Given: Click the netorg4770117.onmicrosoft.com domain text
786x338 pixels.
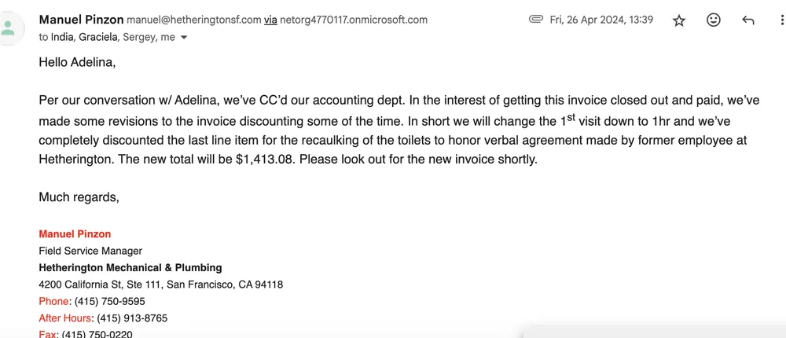Looking at the screenshot, I should 354,20.
